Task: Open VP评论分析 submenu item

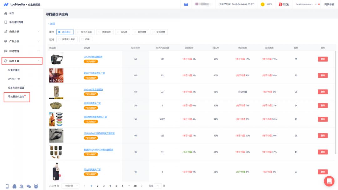Action: tap(14, 79)
